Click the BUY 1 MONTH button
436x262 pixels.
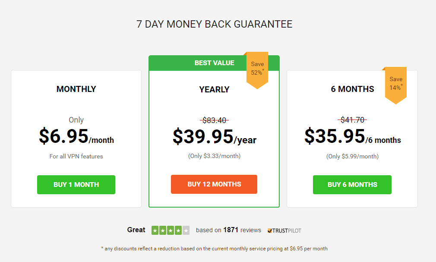point(76,185)
